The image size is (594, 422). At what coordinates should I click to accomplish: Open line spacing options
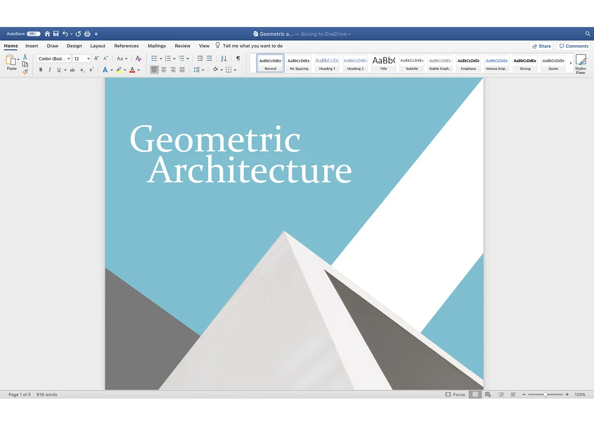tap(198, 70)
